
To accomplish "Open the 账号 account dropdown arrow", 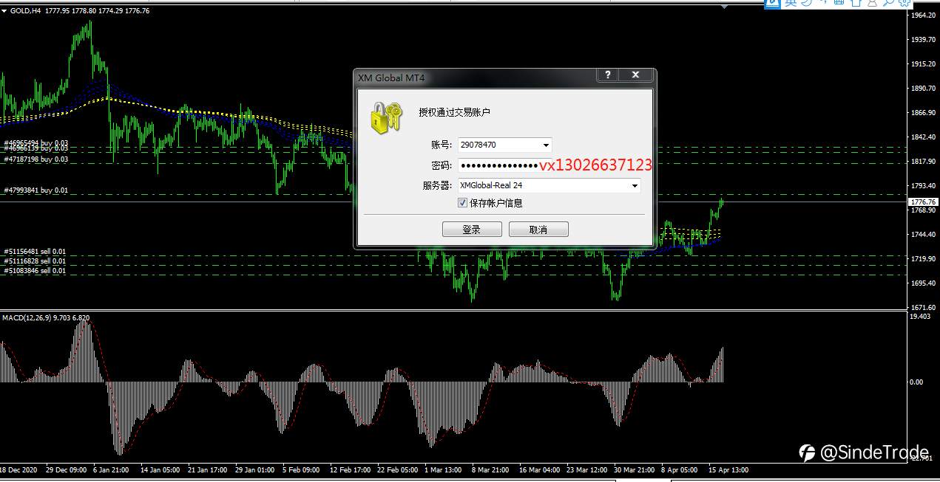I will pos(546,145).
